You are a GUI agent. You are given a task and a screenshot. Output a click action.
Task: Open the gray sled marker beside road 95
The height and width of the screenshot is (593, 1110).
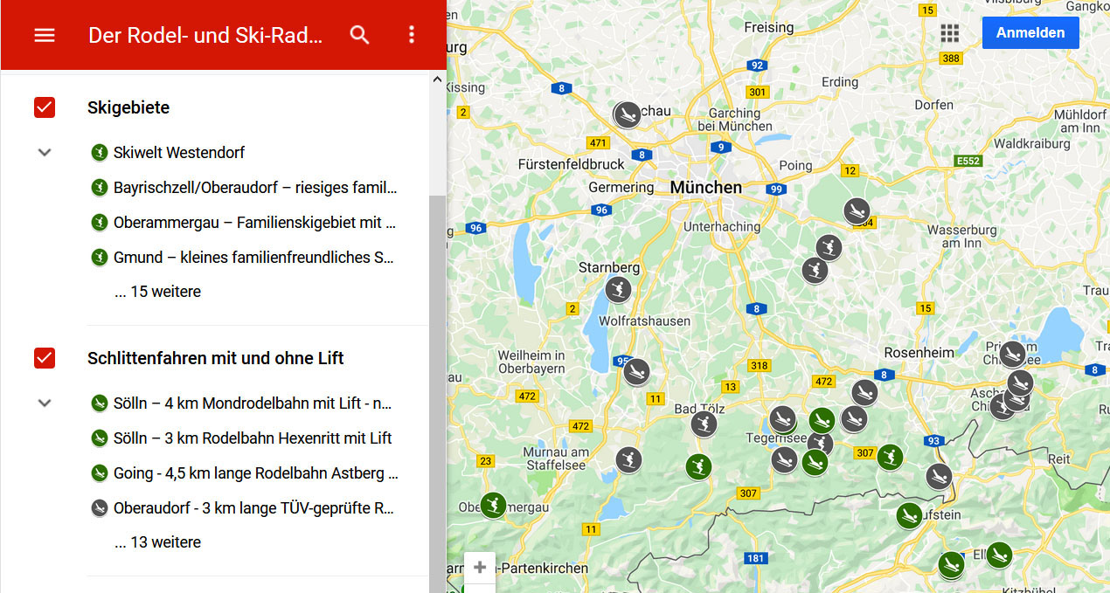(x=636, y=372)
